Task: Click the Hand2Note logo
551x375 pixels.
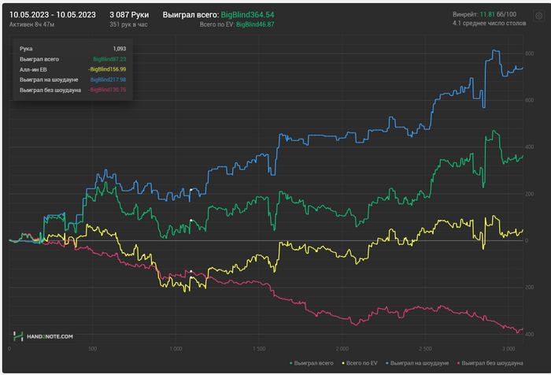Action: (44, 336)
